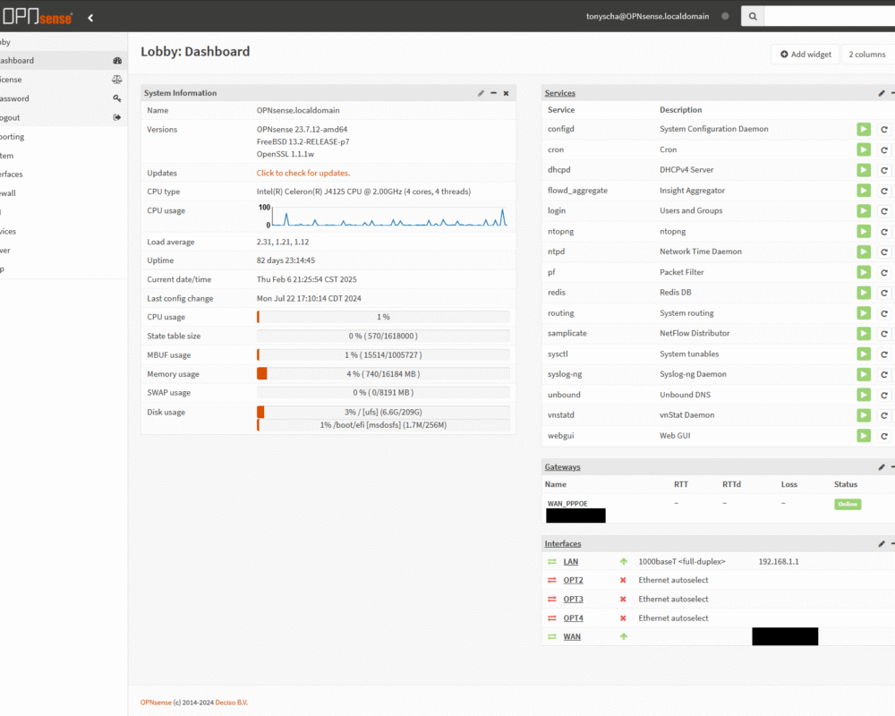This screenshot has width=895, height=716.
Task: Open the Services widget title link
Action: pos(560,93)
